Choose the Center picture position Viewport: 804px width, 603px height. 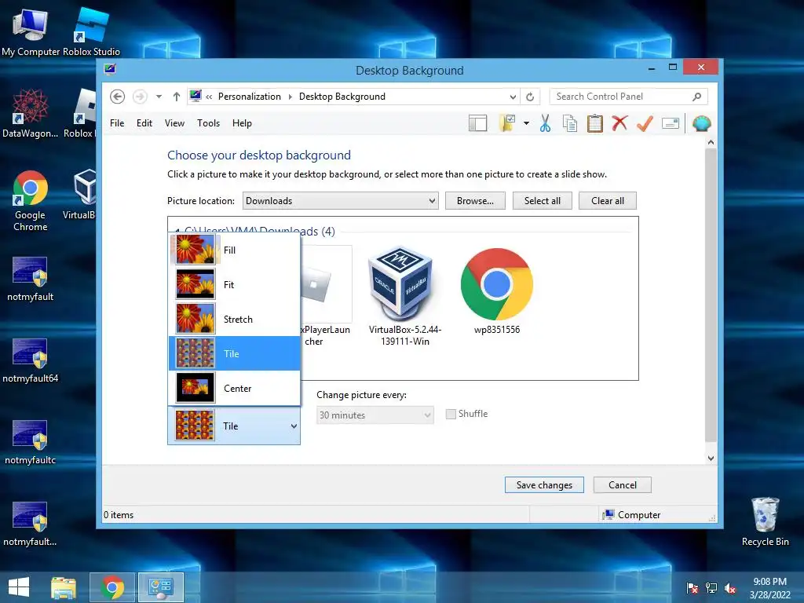pos(234,388)
